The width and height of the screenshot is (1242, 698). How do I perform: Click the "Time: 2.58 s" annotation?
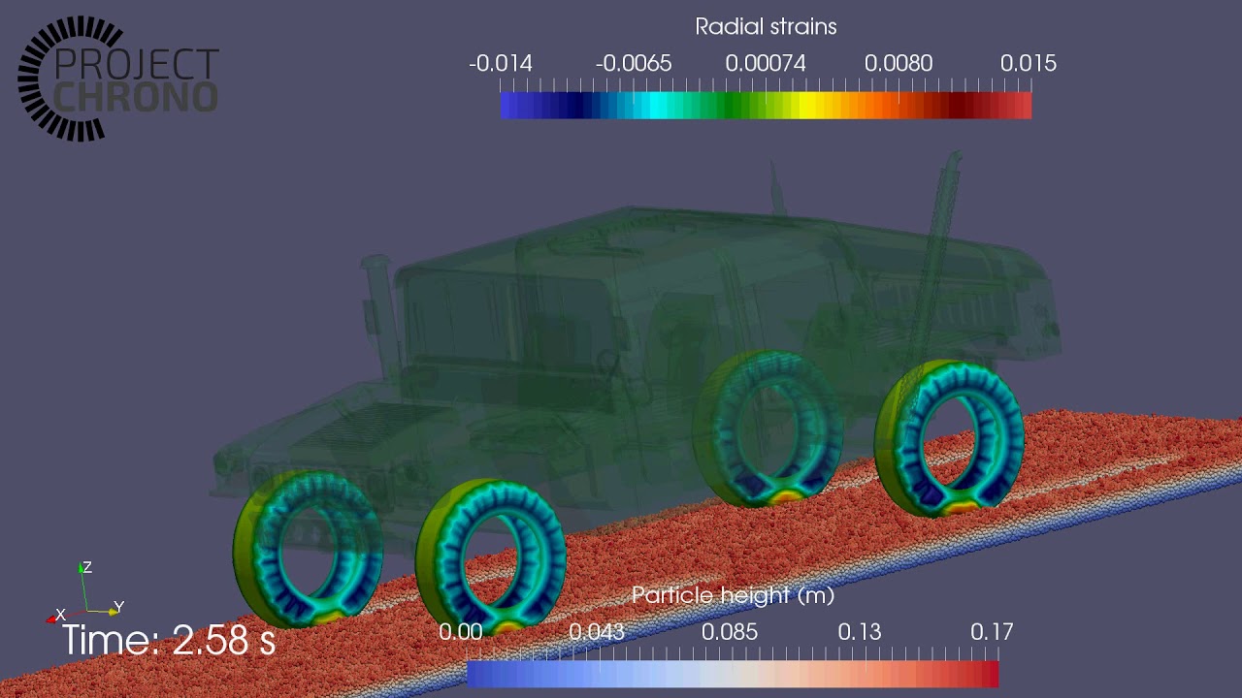169,641
